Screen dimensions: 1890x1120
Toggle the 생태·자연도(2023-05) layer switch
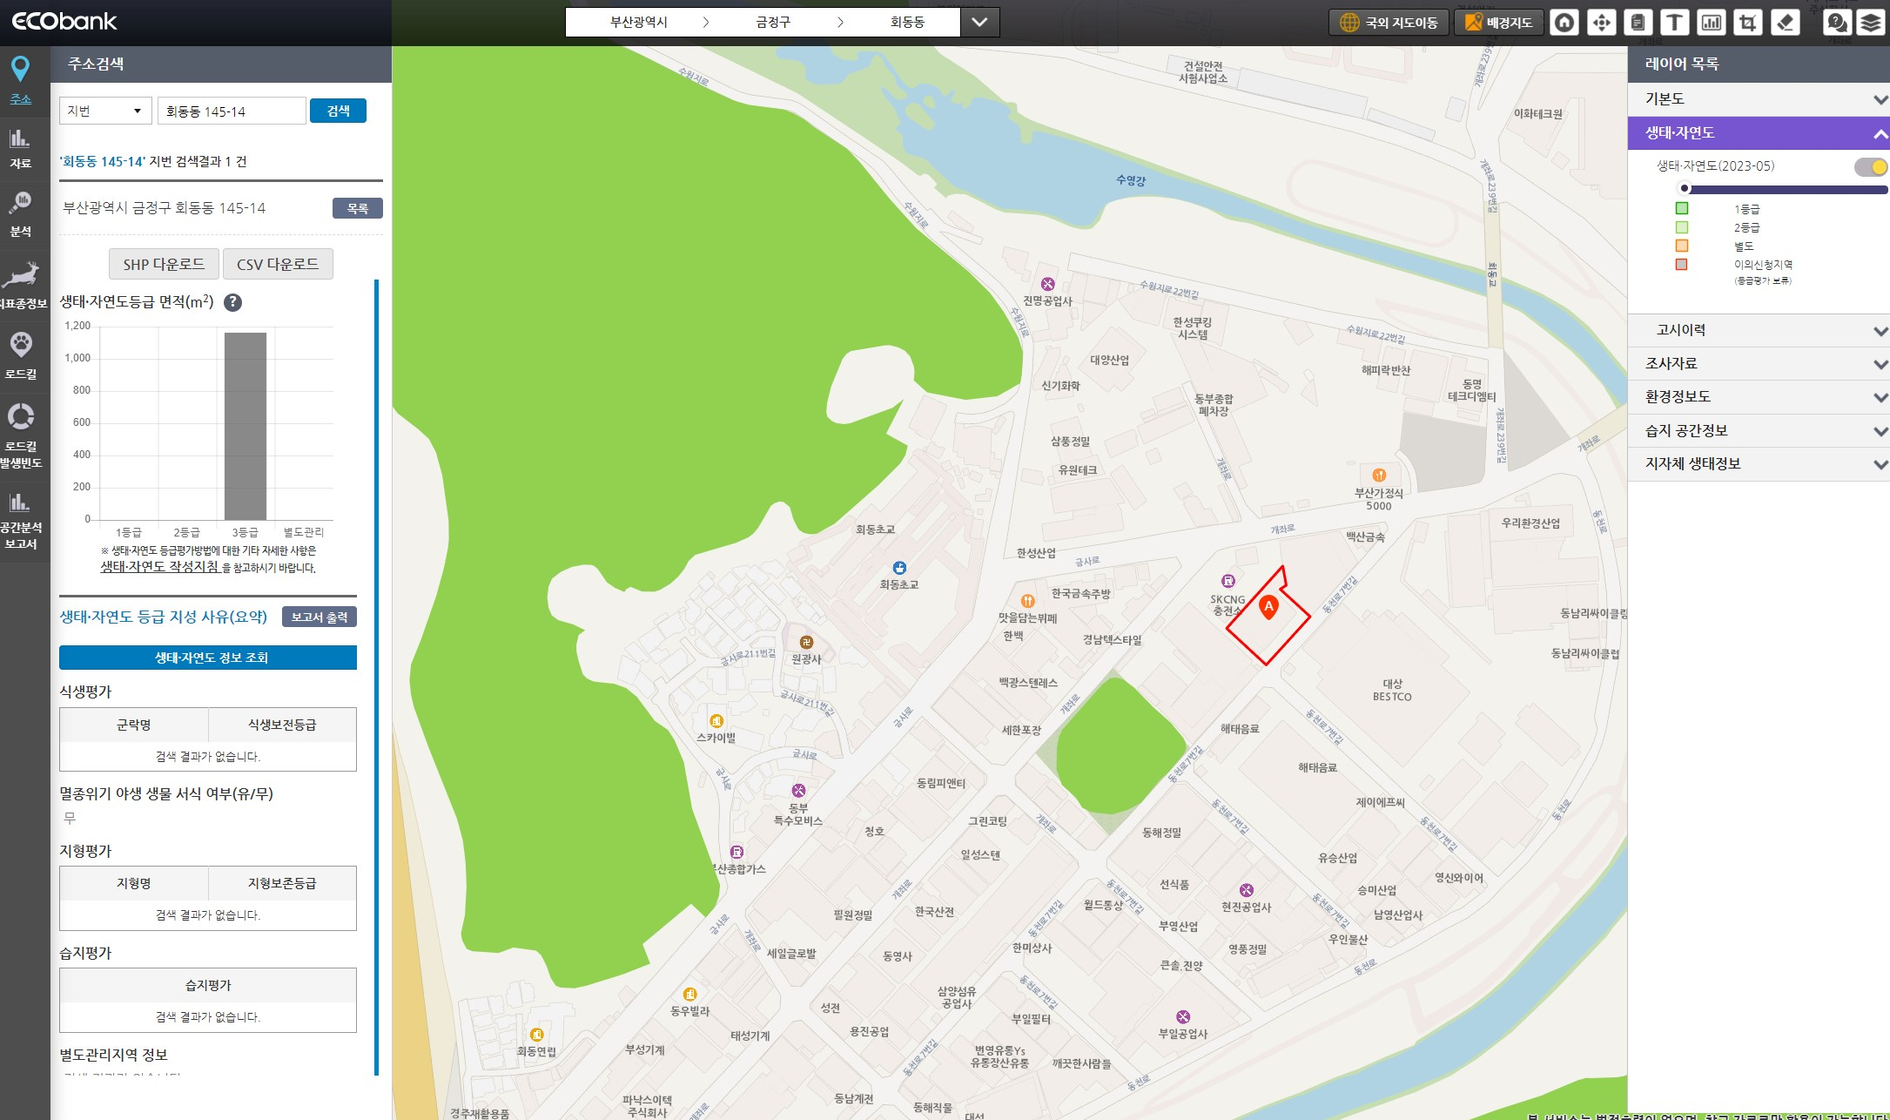click(x=1870, y=166)
